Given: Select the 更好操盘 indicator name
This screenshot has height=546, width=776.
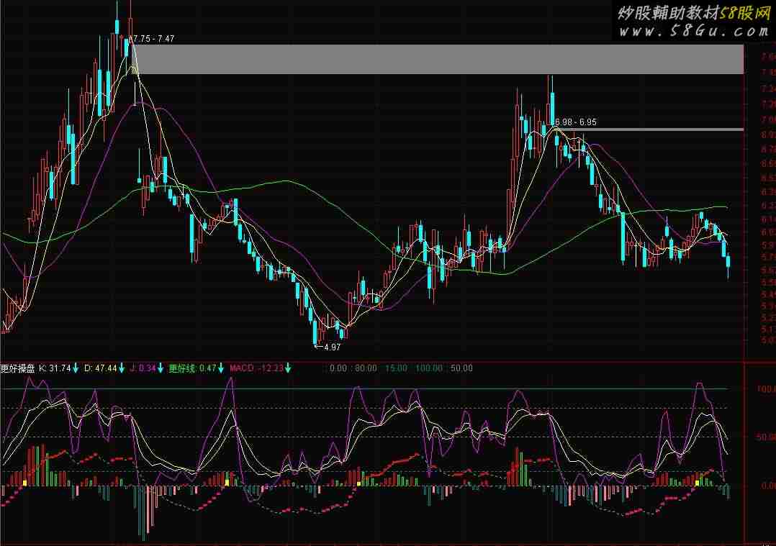Looking at the screenshot, I should pos(18,368).
